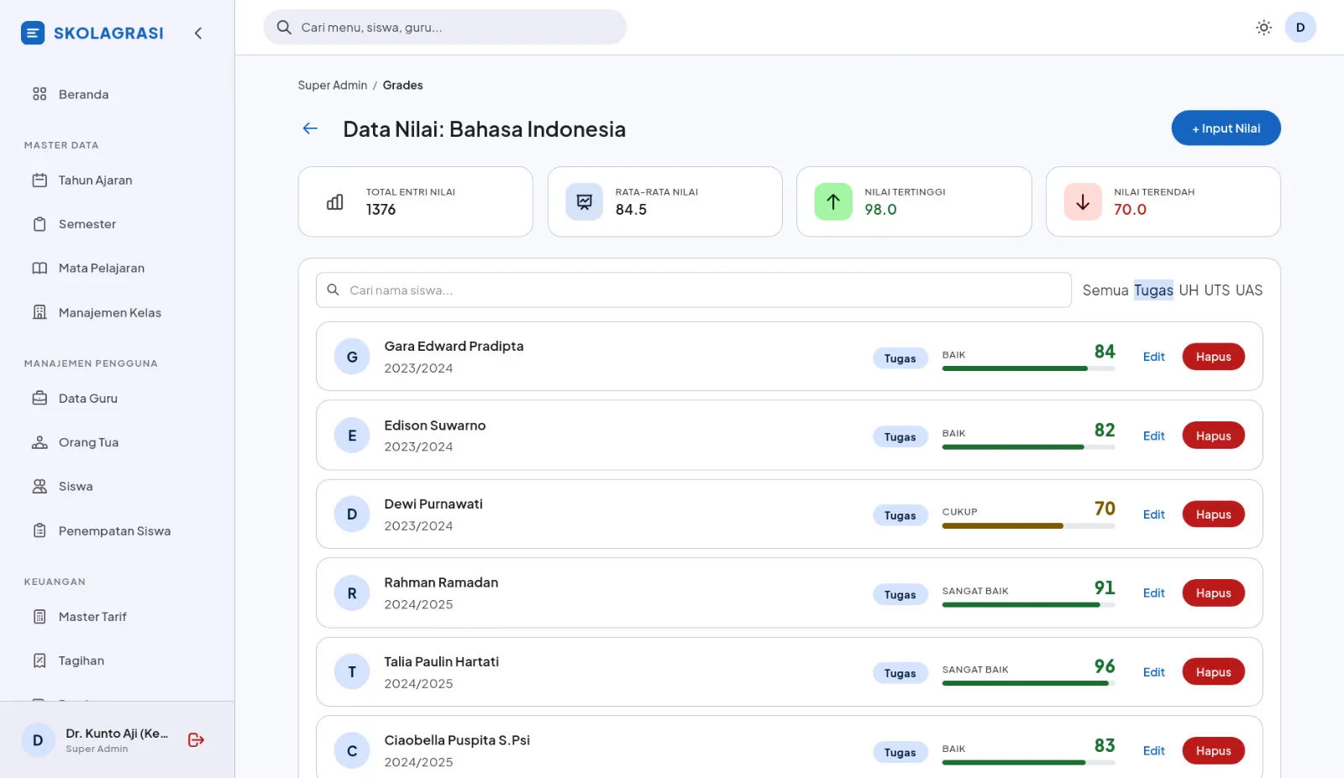Collapse the sidebar with the chevron
The image size is (1344, 778).
pos(198,33)
